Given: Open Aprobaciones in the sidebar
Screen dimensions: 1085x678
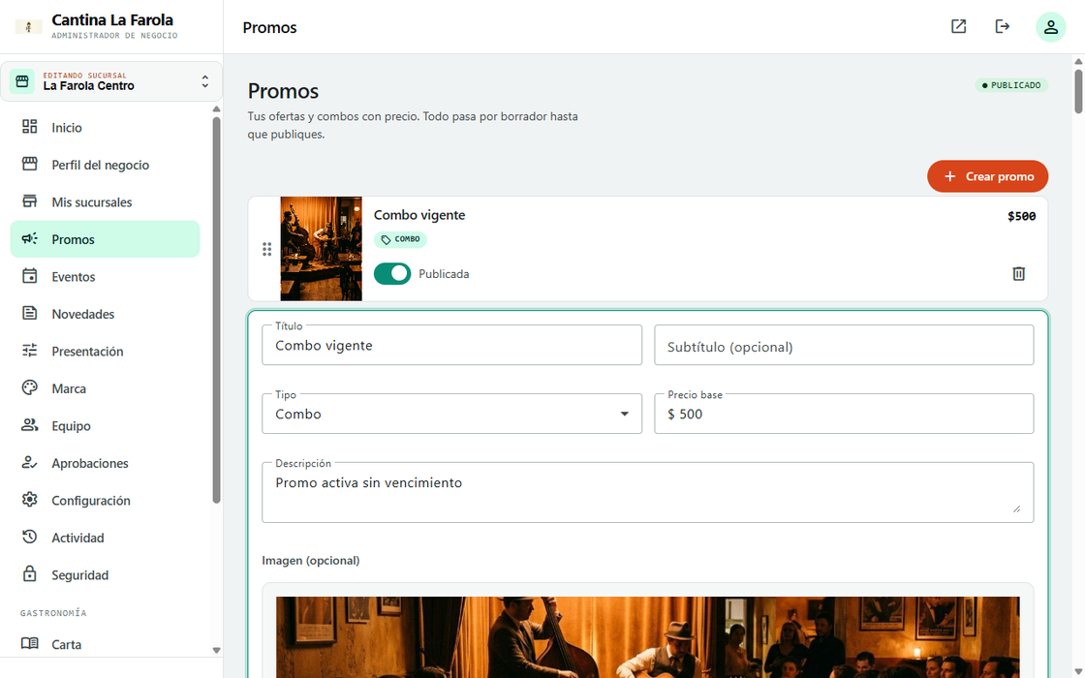Looking at the screenshot, I should click(x=106, y=463).
